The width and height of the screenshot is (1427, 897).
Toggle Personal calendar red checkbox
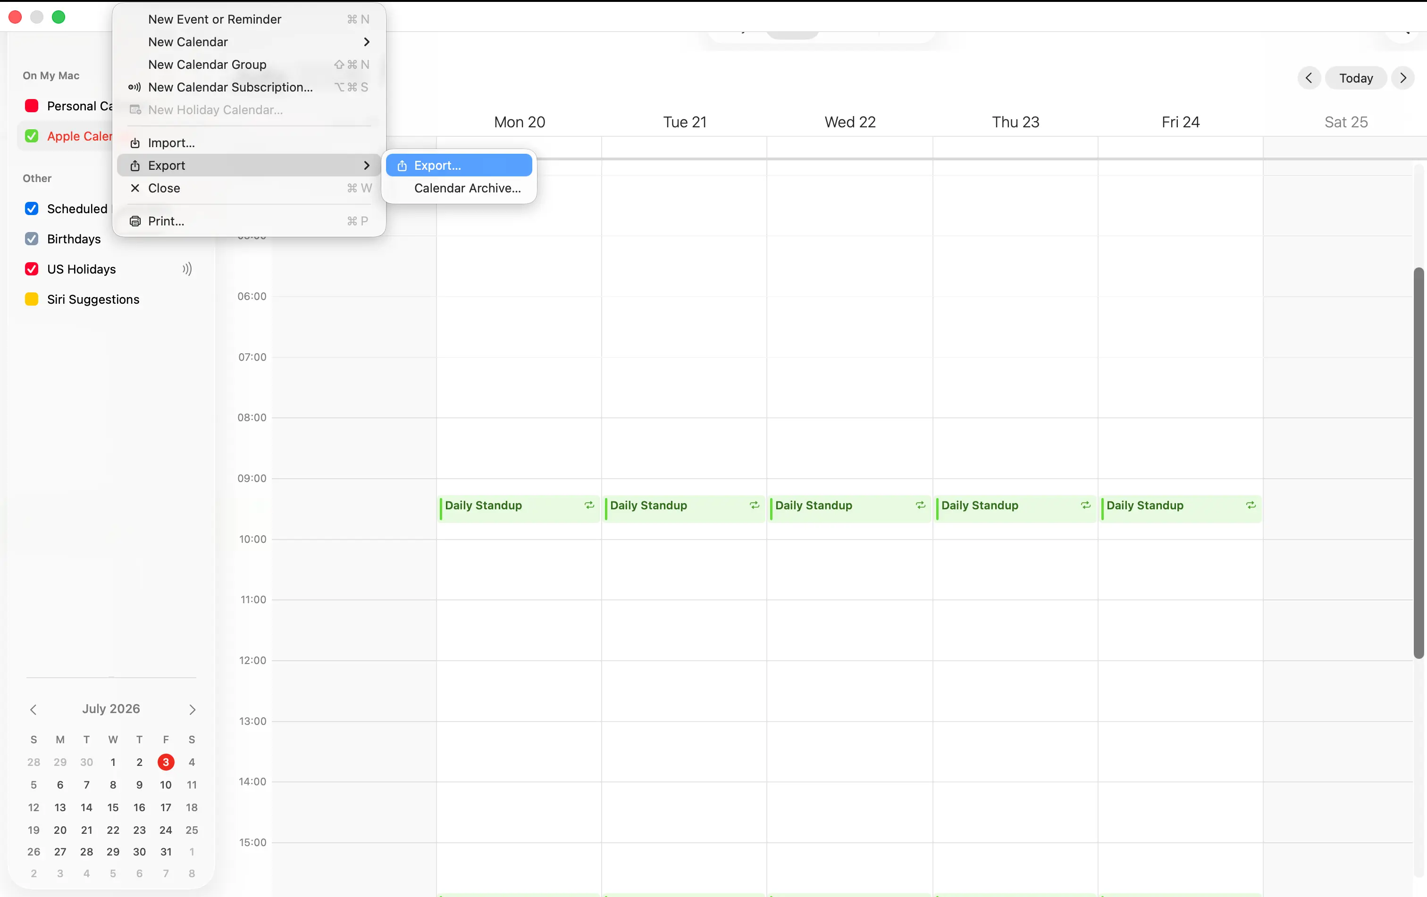click(32, 106)
